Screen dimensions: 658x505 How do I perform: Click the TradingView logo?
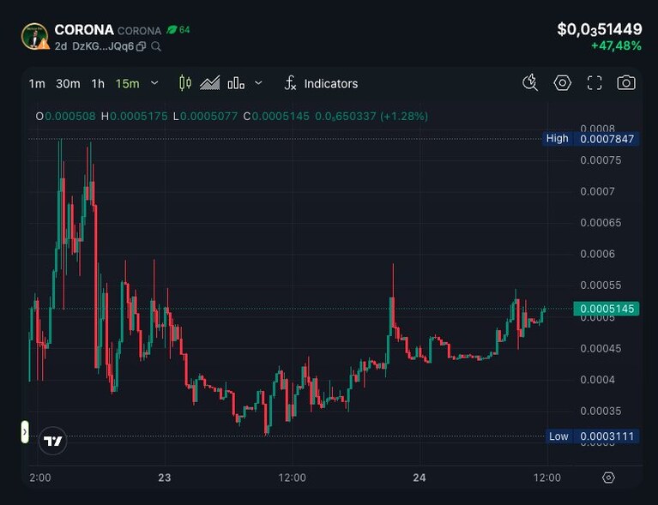(53, 441)
